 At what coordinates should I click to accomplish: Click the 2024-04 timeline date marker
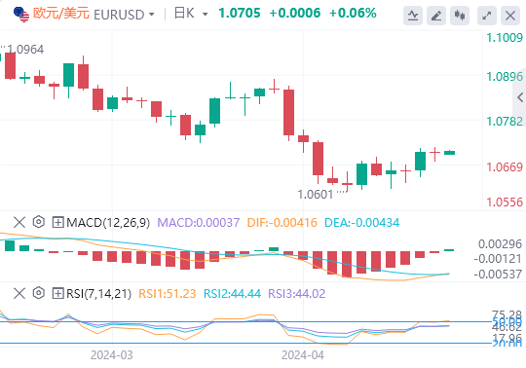pos(303,355)
